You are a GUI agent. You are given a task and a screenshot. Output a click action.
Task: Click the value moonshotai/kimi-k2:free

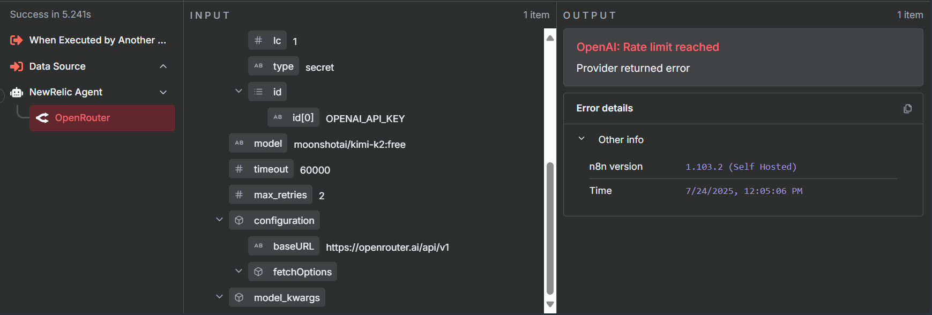tap(349, 145)
